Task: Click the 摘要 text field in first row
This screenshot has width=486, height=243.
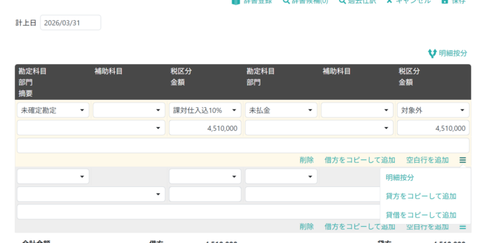Action: (243, 145)
